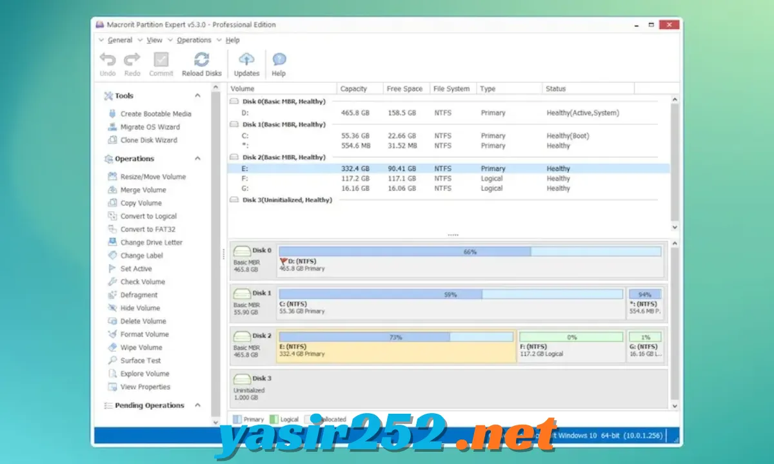Click the F: (NTFS) 0% partition block
This screenshot has width=774, height=464.
pyautogui.click(x=571, y=346)
